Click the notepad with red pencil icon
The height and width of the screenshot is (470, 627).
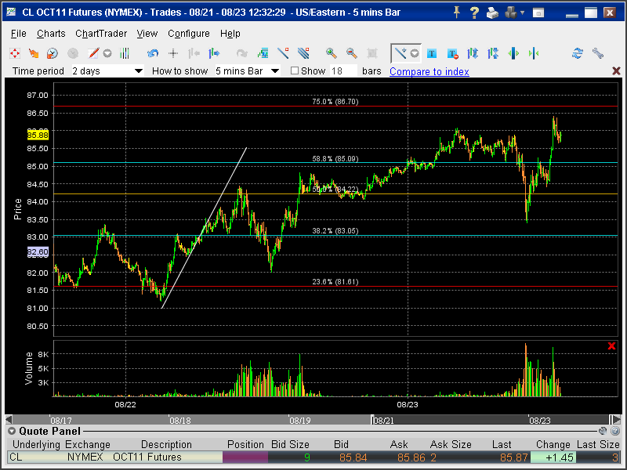point(93,53)
